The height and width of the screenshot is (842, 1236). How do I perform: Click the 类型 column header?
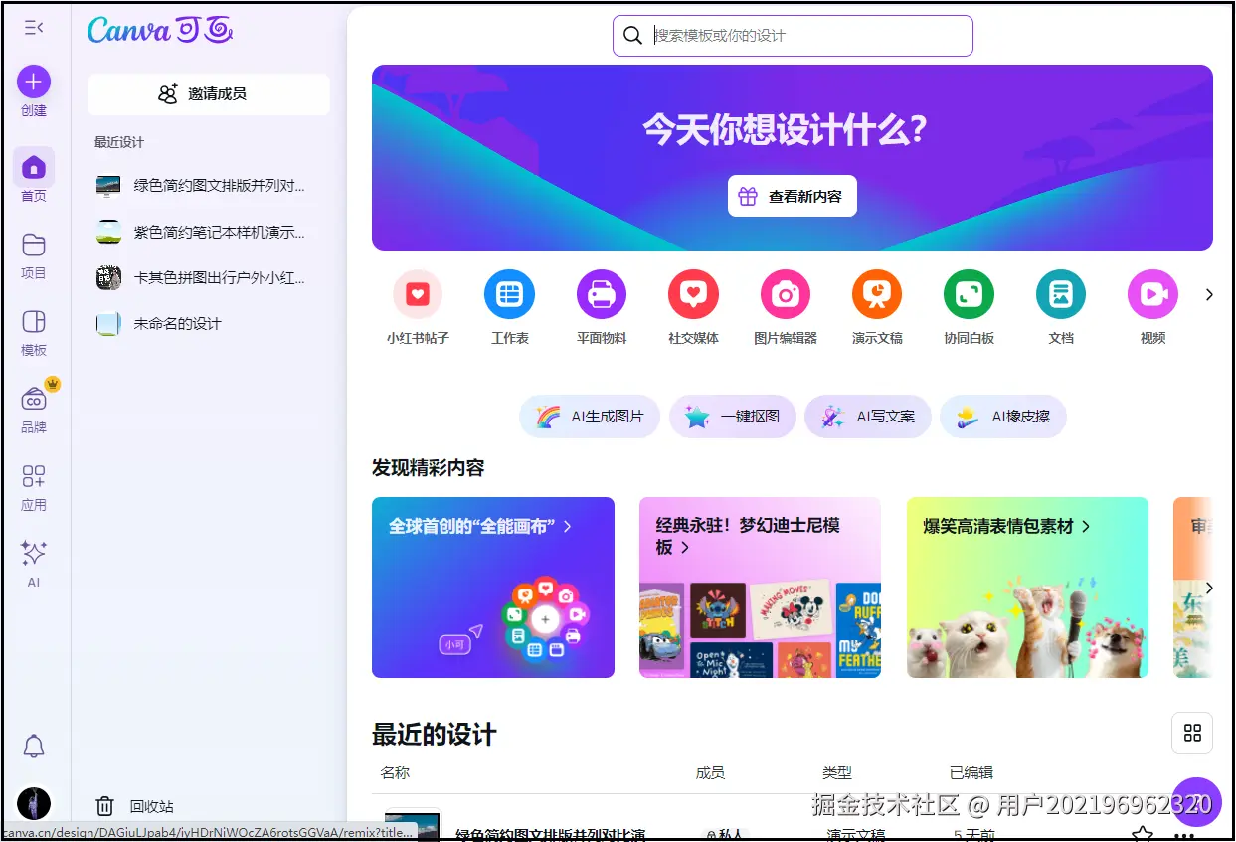point(837,772)
